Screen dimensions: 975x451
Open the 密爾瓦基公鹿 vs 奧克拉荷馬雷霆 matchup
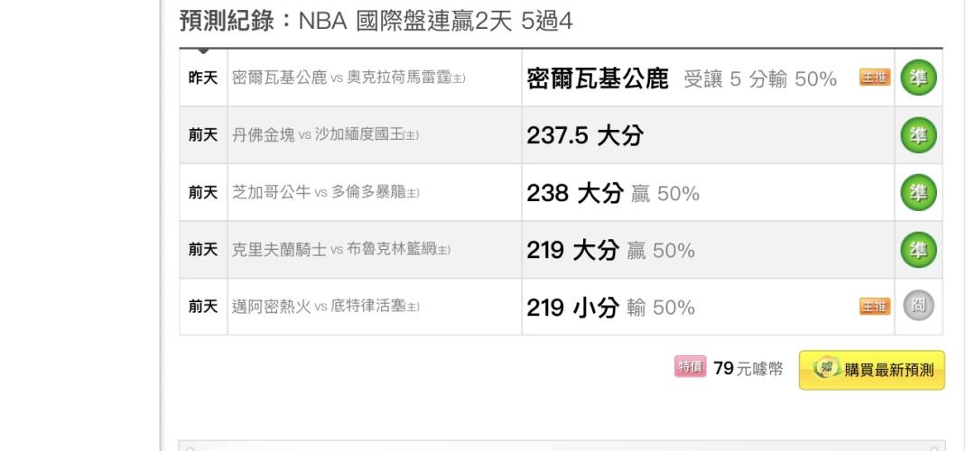coord(349,78)
